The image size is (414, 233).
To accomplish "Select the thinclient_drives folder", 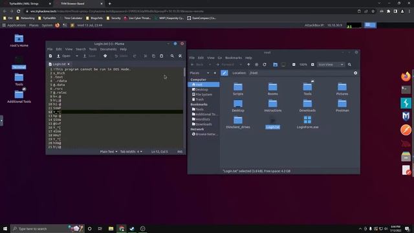I will click(x=238, y=122).
